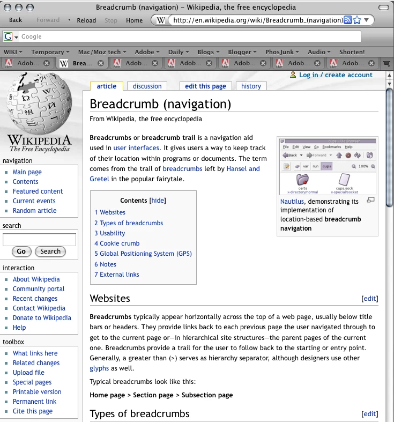Jump to 5 Global Positioning System (GPS)
Image resolution: width=394 pixels, height=422 pixels.
click(143, 254)
